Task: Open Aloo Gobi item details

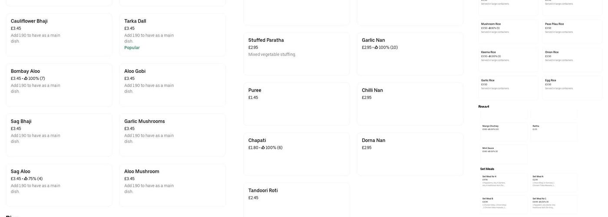Action: [x=172, y=85]
